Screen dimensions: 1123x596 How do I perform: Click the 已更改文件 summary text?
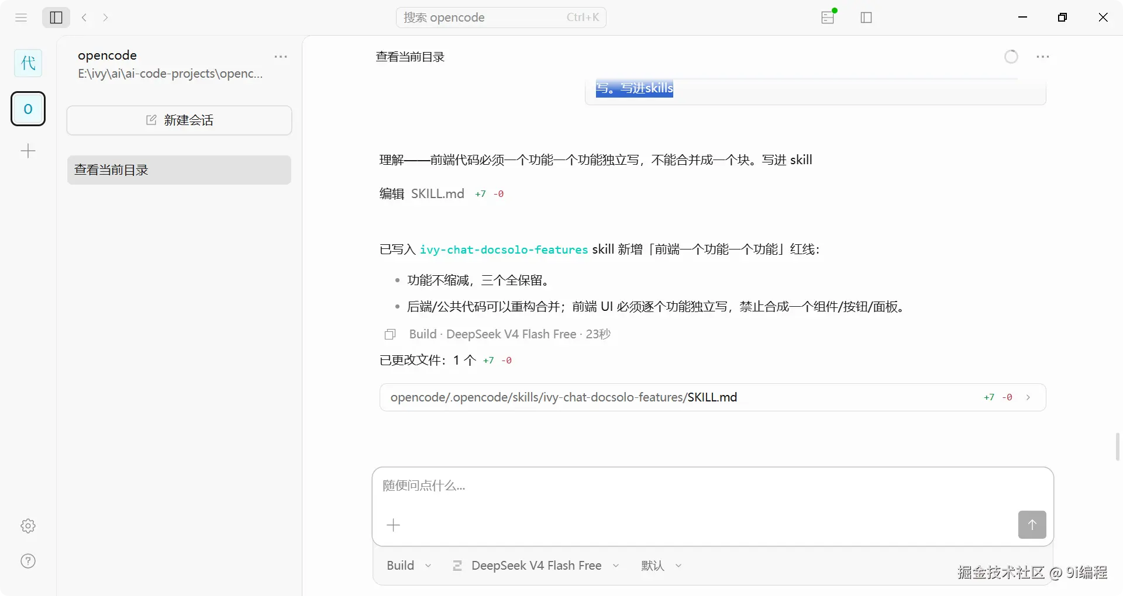[x=446, y=361]
